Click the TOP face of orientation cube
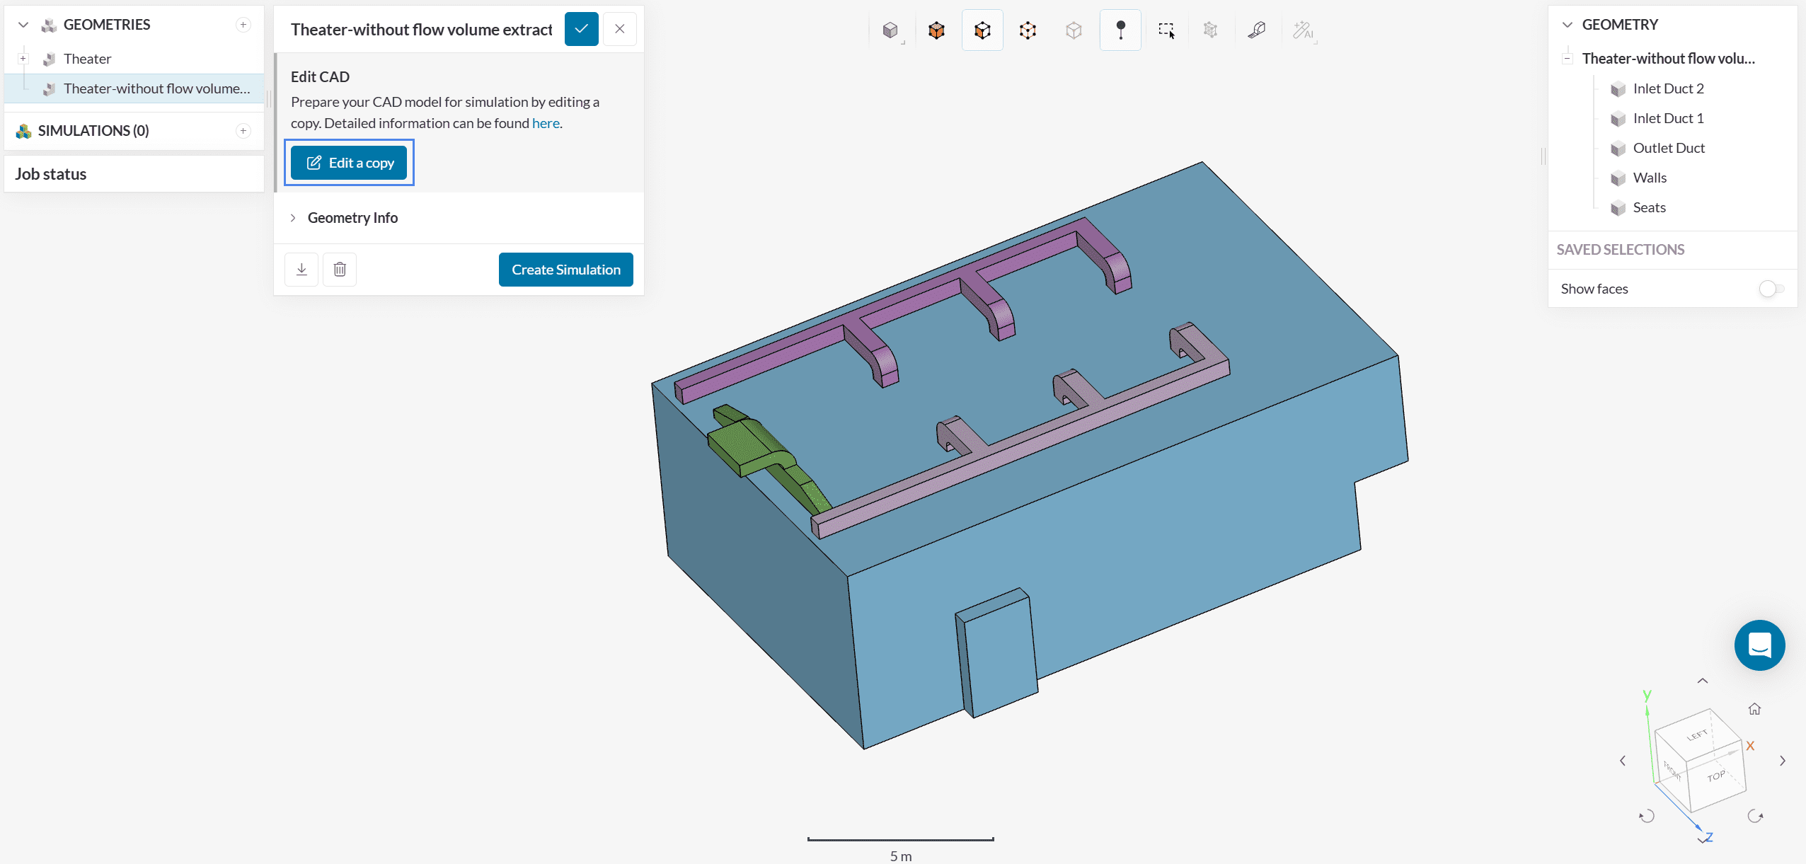The height and width of the screenshot is (864, 1806). click(1716, 777)
